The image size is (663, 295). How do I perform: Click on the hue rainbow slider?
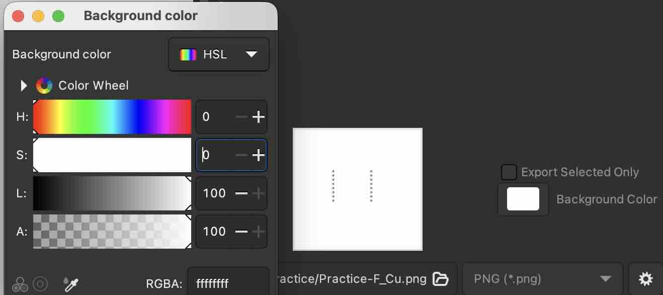tap(112, 117)
